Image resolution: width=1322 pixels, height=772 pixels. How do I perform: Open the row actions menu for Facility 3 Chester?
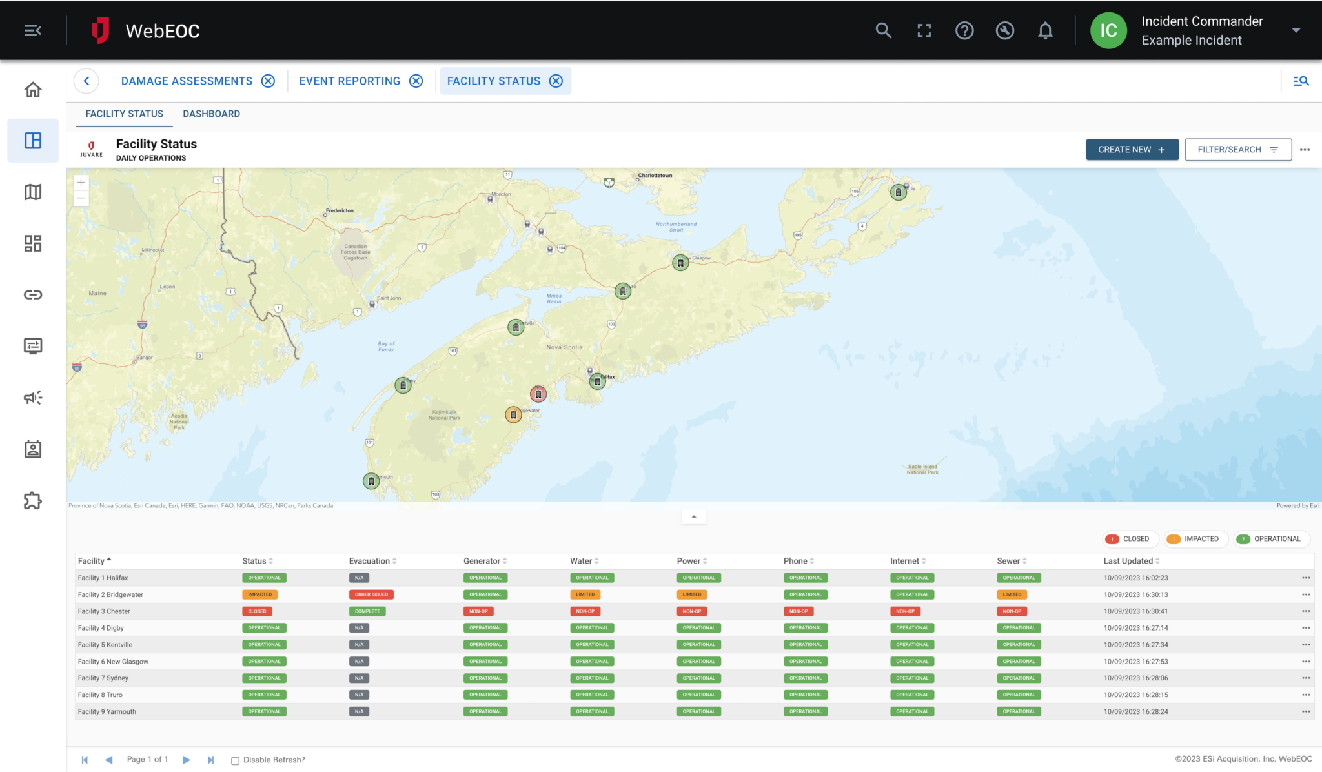coord(1305,611)
